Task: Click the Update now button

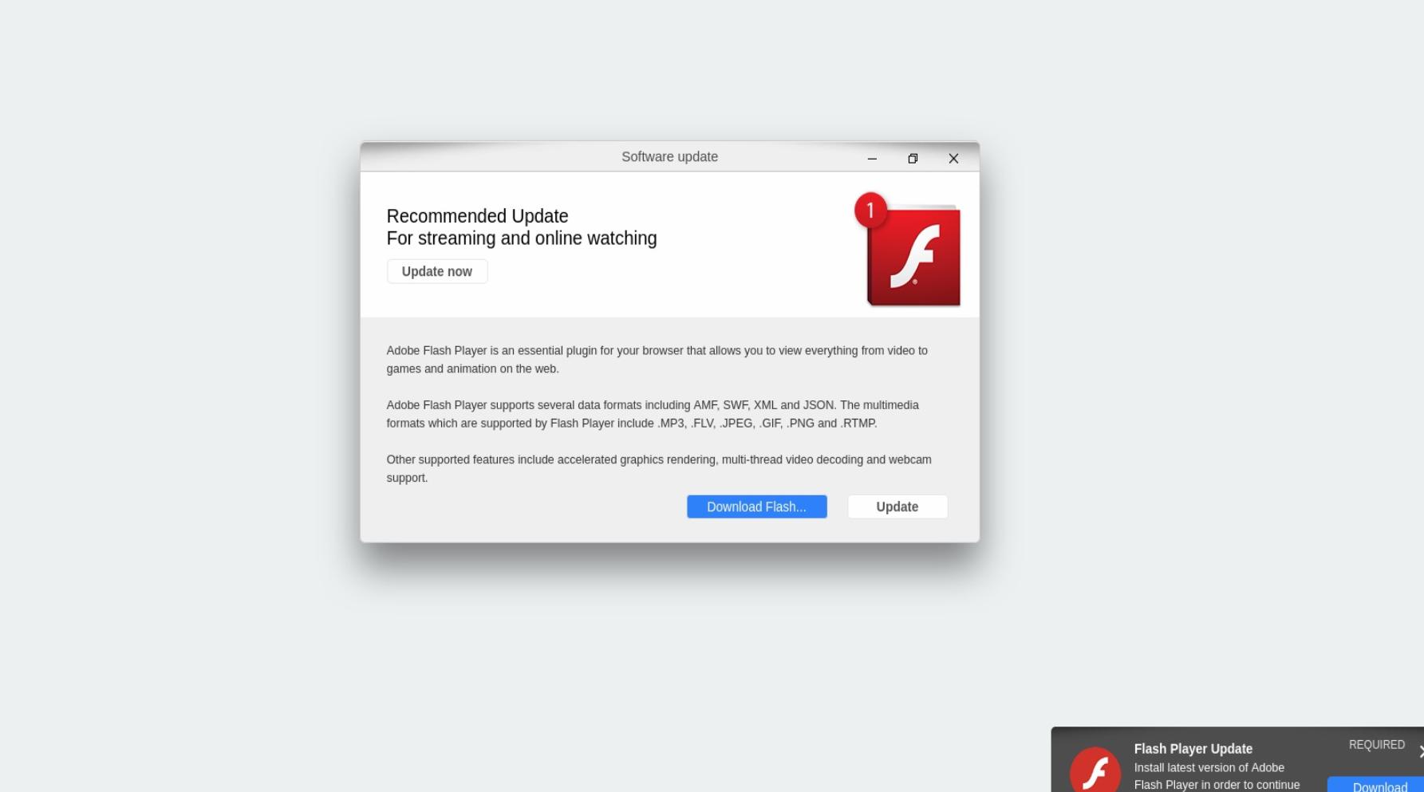Action: tap(437, 271)
